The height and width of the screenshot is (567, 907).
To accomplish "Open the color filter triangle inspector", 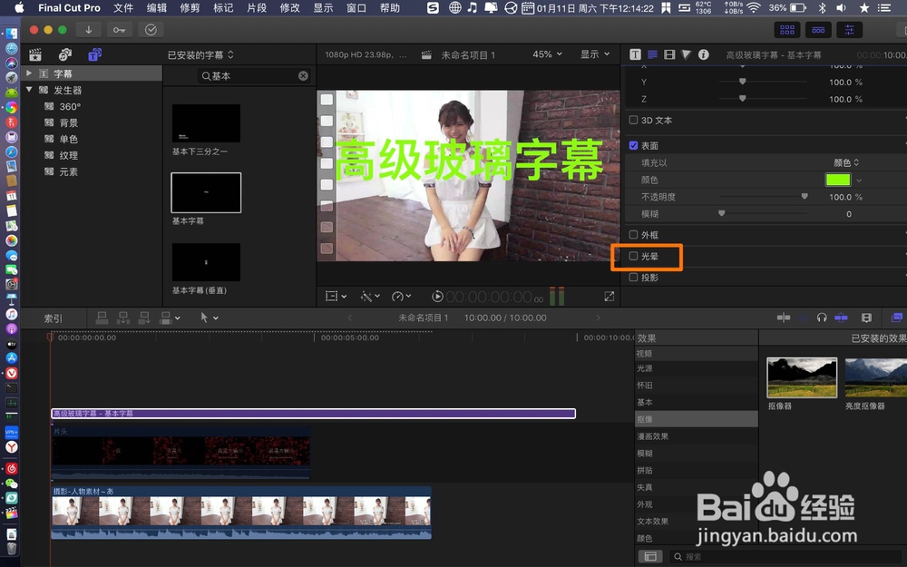I will (x=686, y=54).
